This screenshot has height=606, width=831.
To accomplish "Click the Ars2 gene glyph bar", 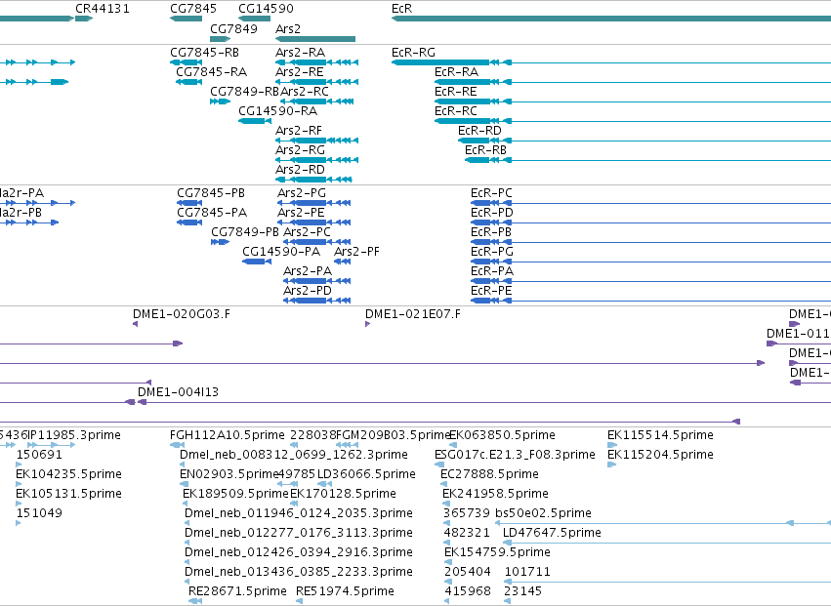I will [315, 39].
